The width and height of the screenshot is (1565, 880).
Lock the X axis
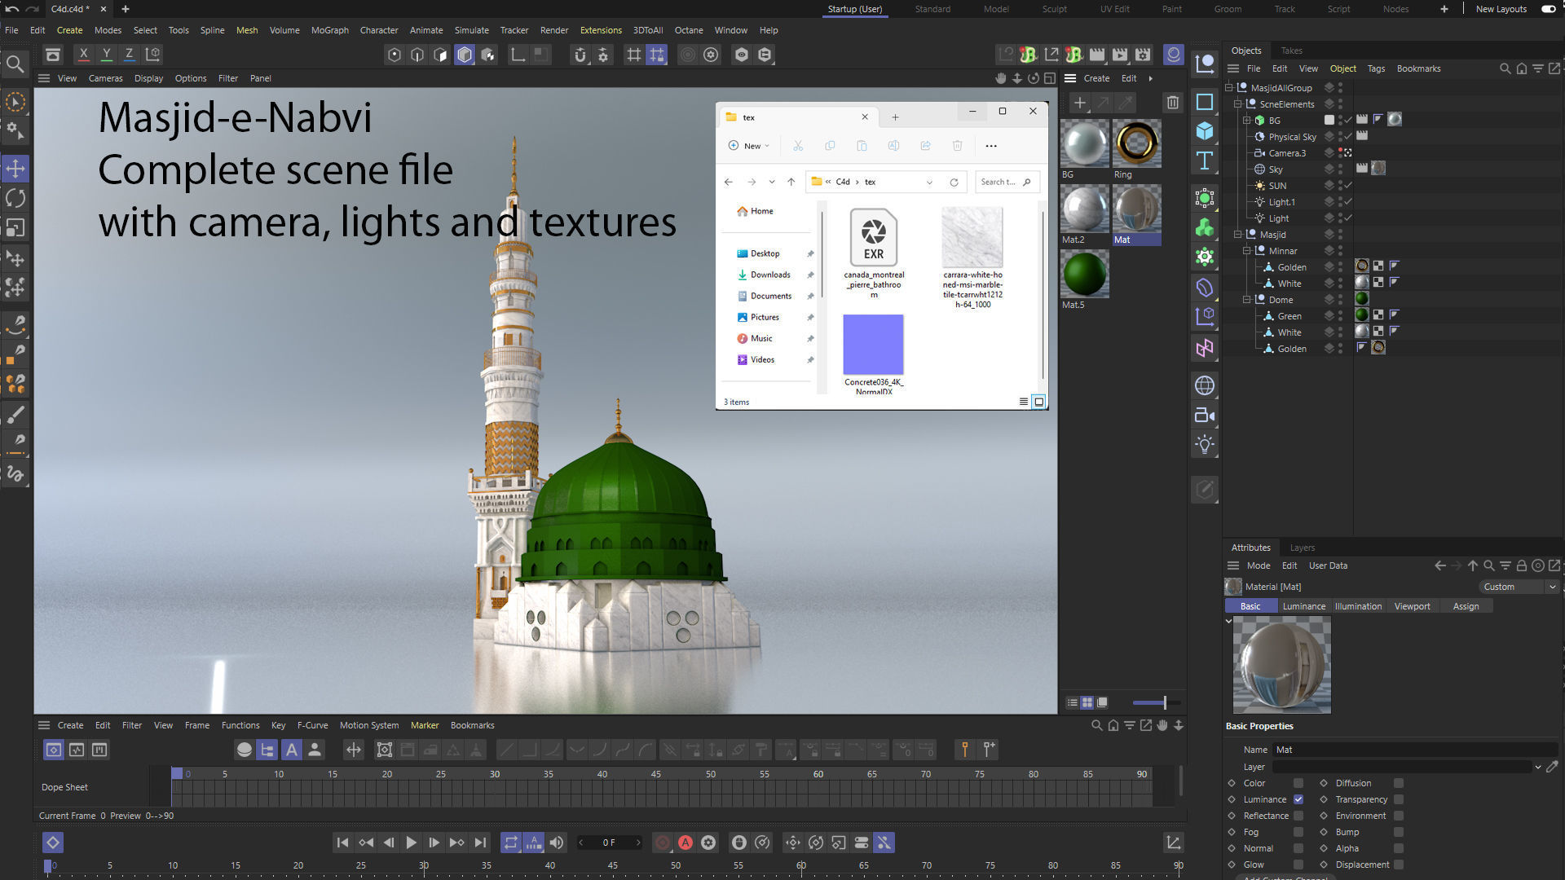click(83, 55)
